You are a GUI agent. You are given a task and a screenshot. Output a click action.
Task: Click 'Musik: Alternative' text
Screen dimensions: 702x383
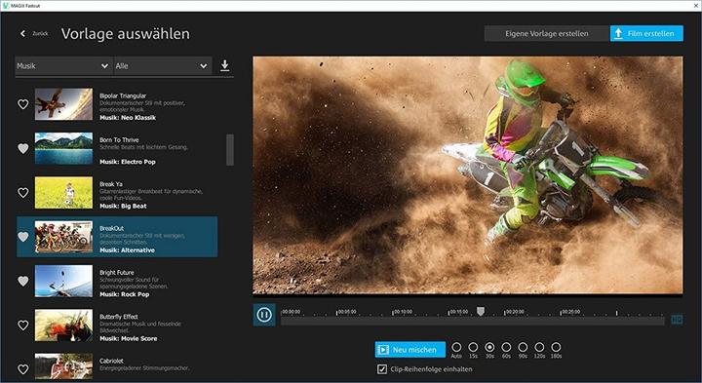tap(127, 250)
